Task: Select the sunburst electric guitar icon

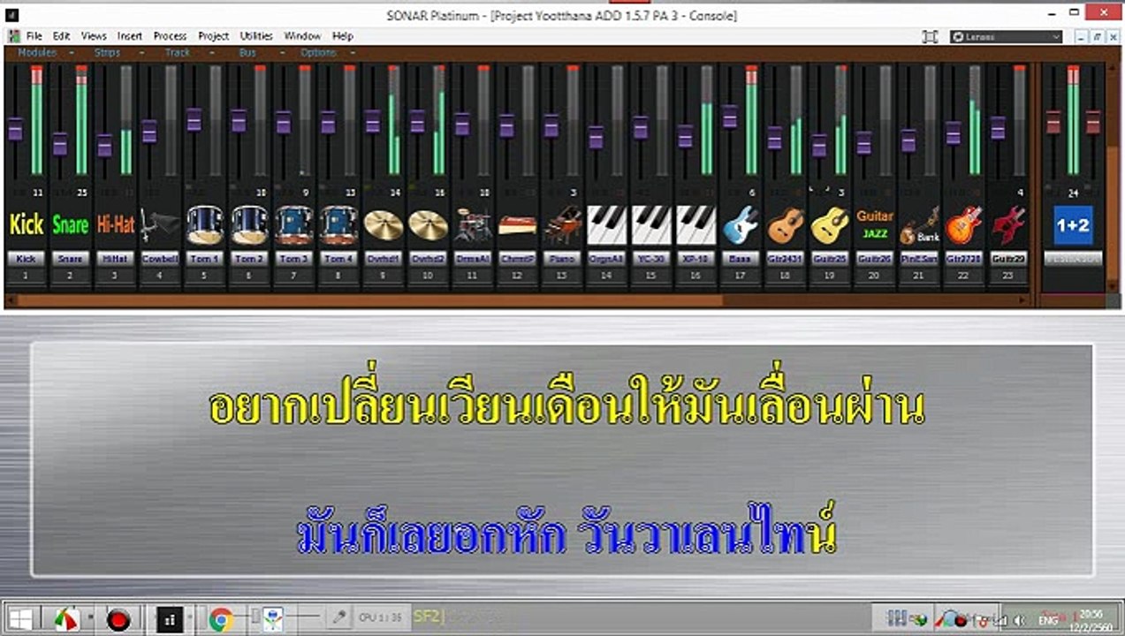Action: 963,225
